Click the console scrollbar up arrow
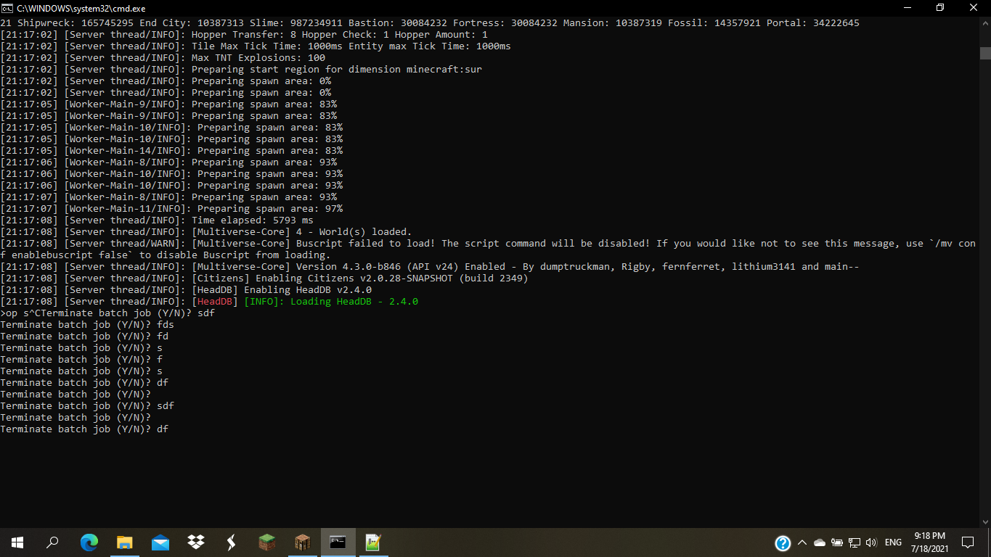 click(x=984, y=24)
